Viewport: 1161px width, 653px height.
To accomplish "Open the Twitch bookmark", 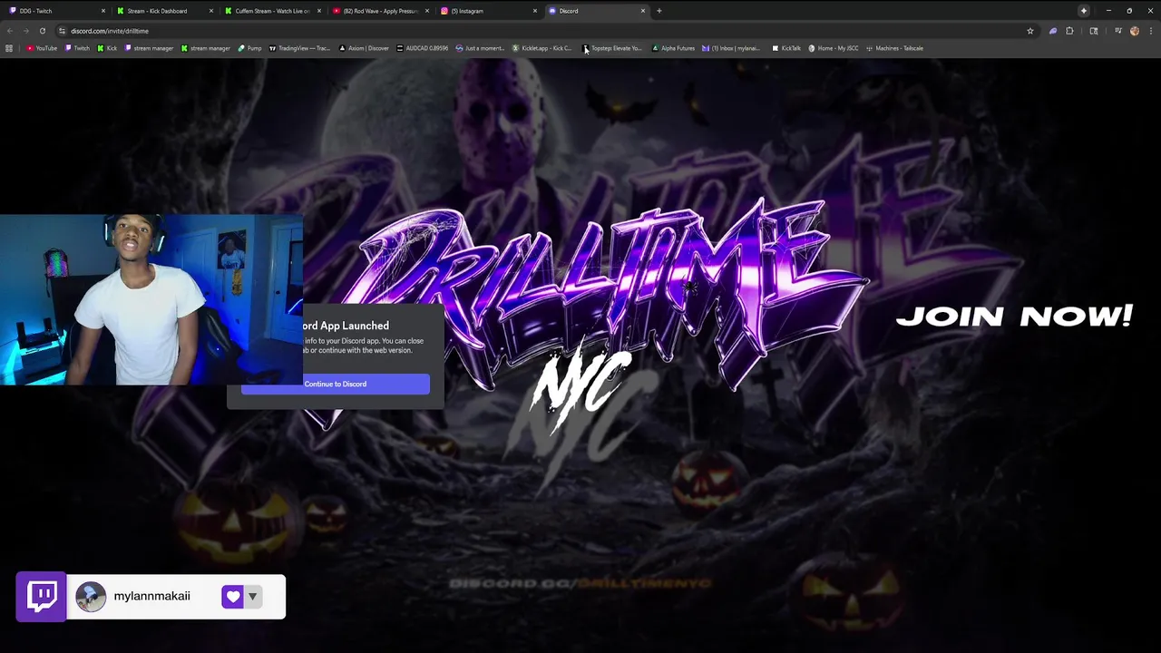I will [77, 48].
